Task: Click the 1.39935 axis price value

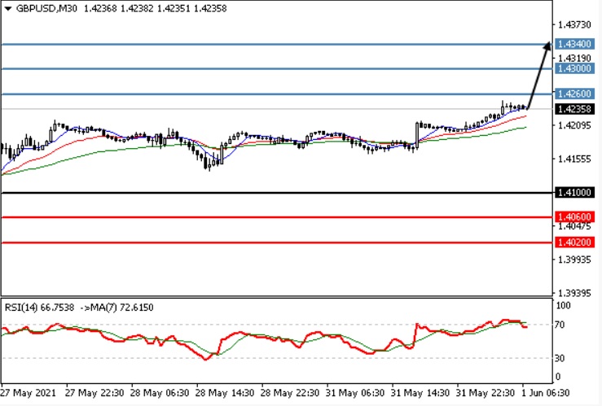Action: coord(574,260)
